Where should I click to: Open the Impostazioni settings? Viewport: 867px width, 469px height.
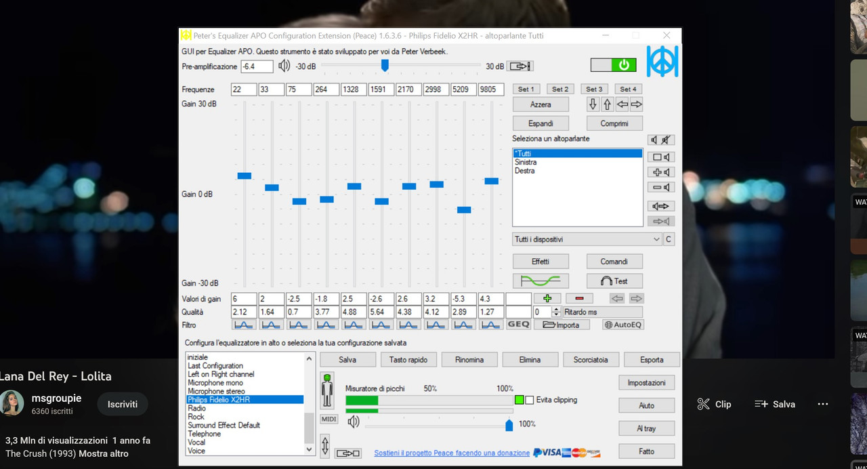[x=646, y=383]
